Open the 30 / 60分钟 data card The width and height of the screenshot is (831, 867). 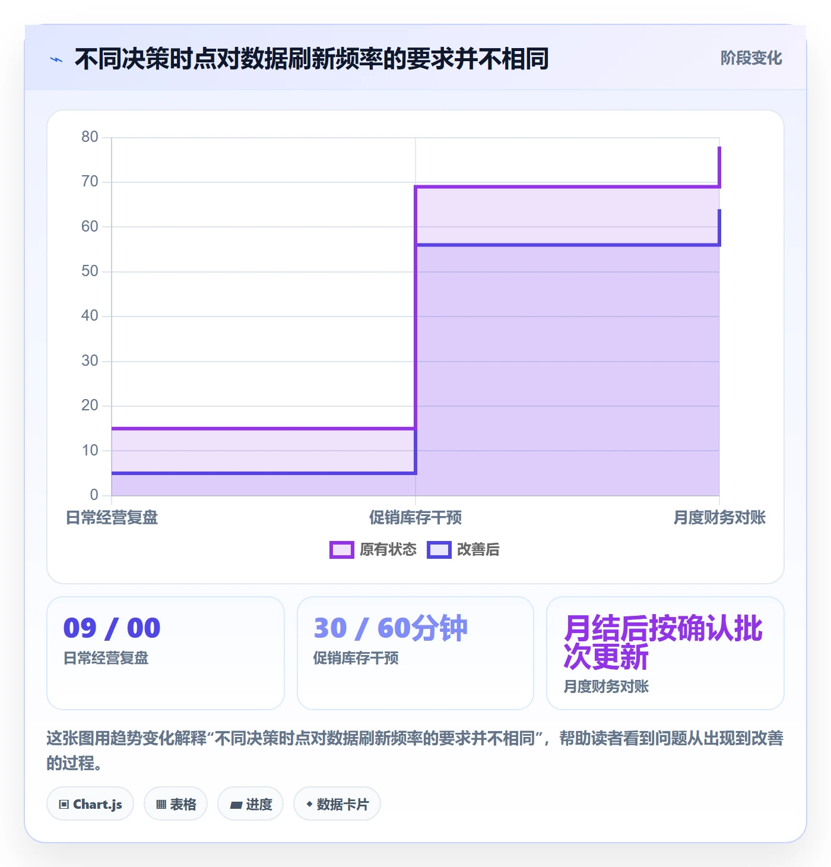[415, 653]
